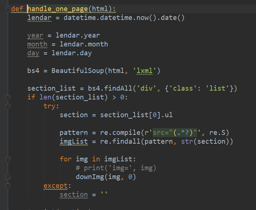The image size is (256, 210).
Task: Click 'lendar.year' expression
Action: pyautogui.click(x=78, y=35)
